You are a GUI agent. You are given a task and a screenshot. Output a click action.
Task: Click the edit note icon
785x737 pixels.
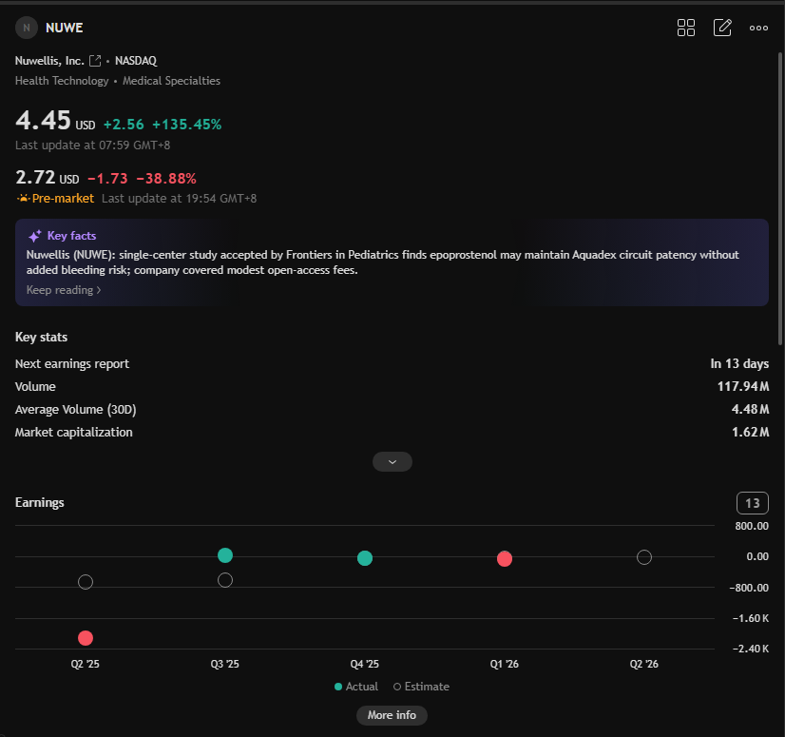coord(722,28)
